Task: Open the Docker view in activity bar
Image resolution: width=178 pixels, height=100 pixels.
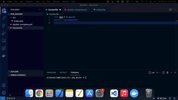Action: point(4,56)
